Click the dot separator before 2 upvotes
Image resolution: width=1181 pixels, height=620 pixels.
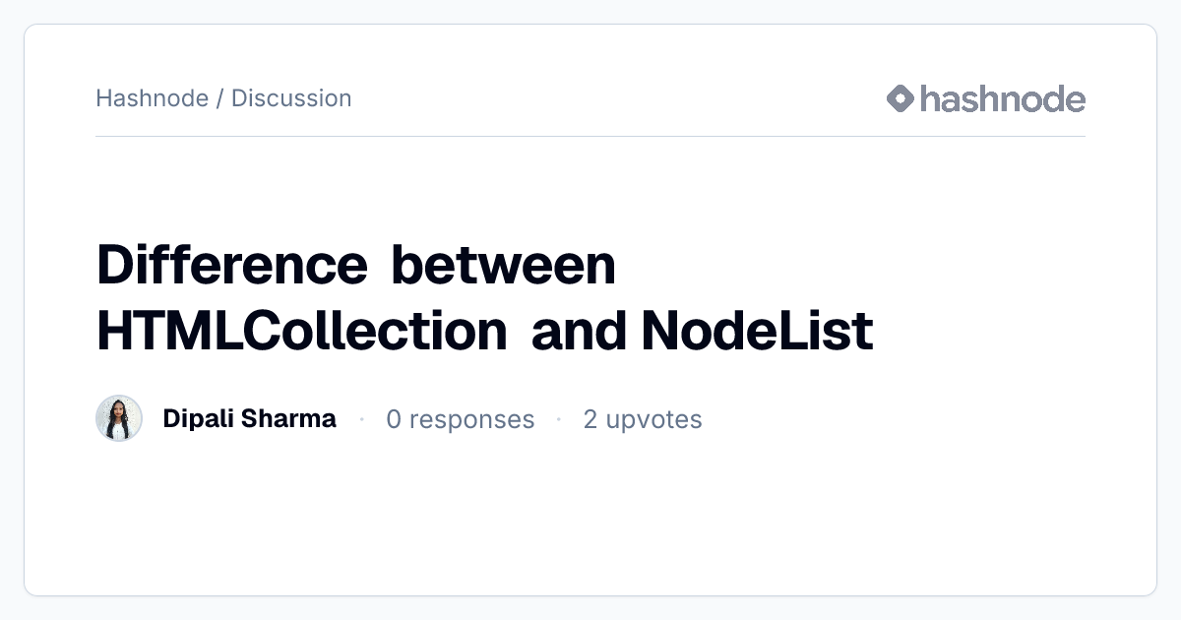point(558,419)
